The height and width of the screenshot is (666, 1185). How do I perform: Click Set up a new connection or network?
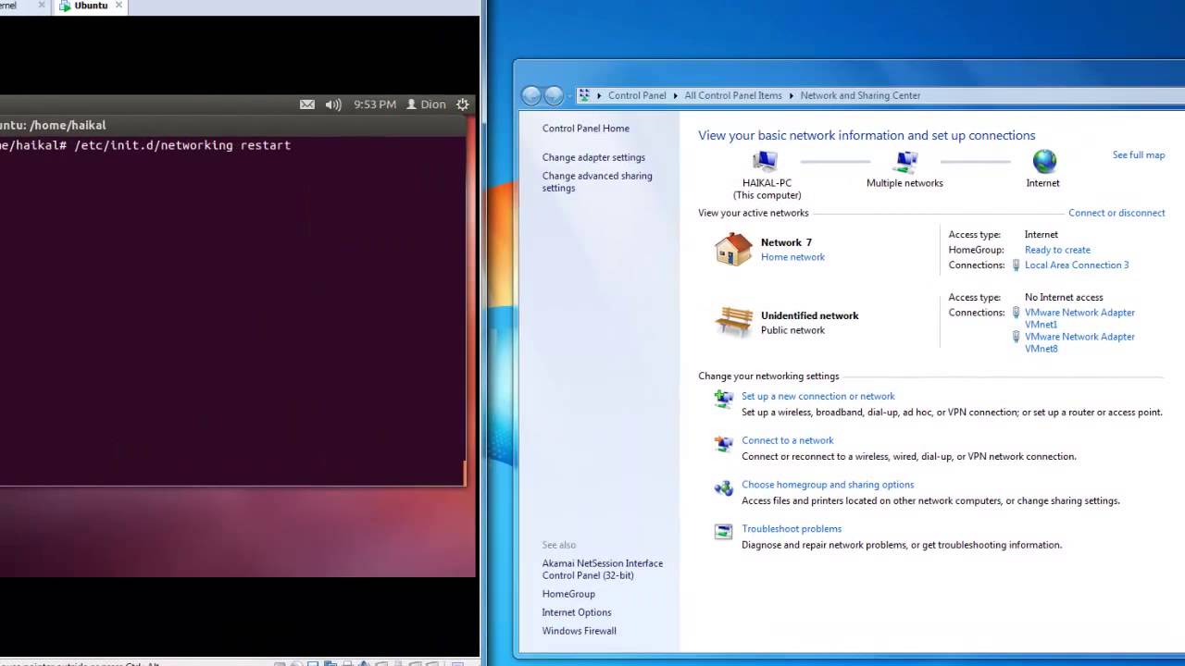coord(818,396)
